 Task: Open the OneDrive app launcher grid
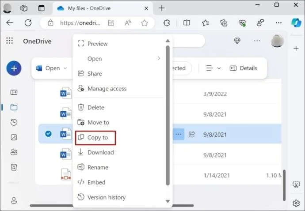pos(10,41)
